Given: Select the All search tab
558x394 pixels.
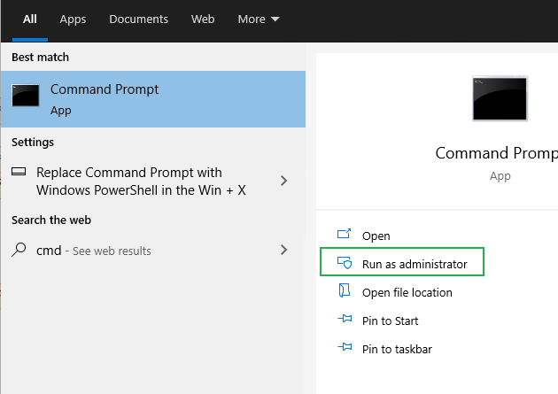Looking at the screenshot, I should pos(30,19).
